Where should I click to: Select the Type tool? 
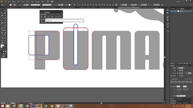pos(5,16)
